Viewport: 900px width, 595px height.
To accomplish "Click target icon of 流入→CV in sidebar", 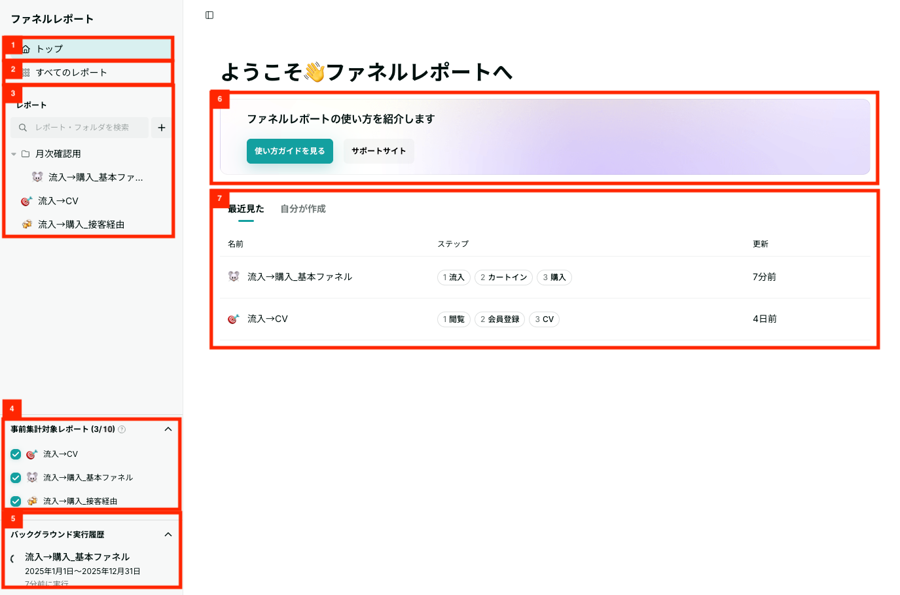I will coord(26,201).
